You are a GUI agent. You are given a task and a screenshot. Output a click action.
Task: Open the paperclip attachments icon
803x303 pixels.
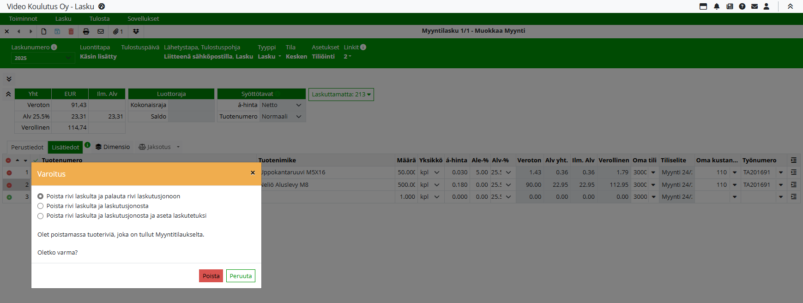pos(118,31)
